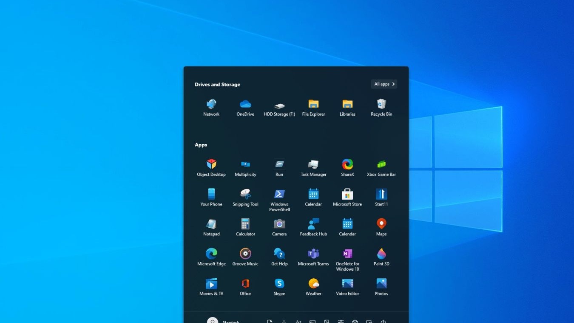
Task: Launch Object Desktop app
Action: tap(211, 168)
